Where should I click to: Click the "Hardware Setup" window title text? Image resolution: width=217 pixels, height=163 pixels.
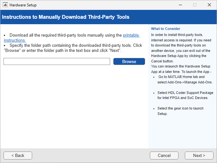(x=23, y=5)
